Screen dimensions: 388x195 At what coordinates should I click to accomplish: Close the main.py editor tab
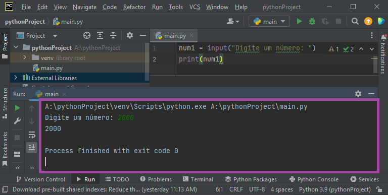tap(191, 35)
